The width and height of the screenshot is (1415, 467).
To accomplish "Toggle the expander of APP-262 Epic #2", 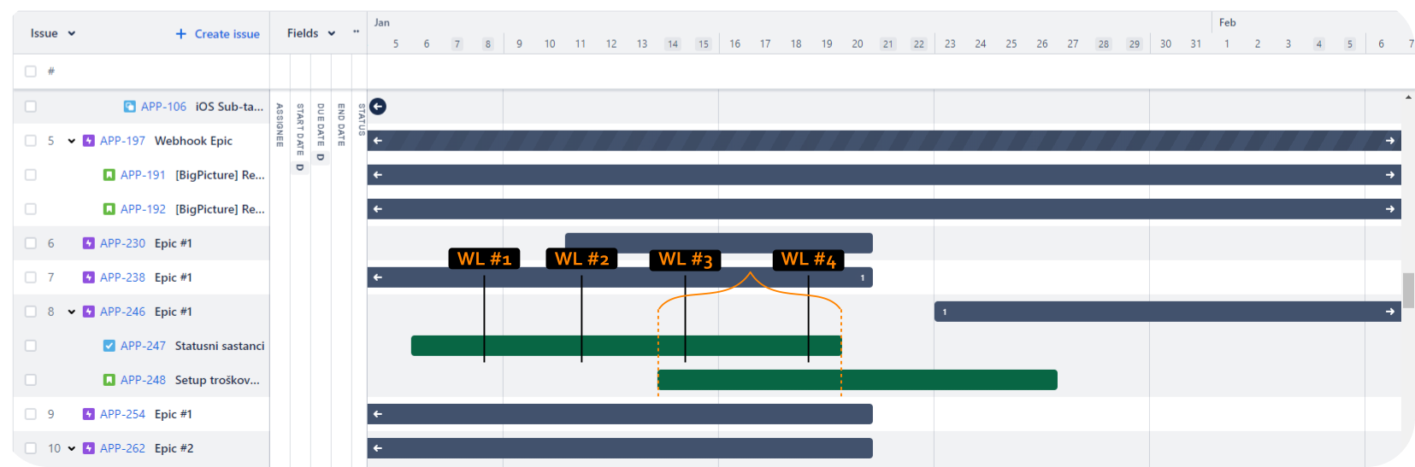I will (72, 448).
